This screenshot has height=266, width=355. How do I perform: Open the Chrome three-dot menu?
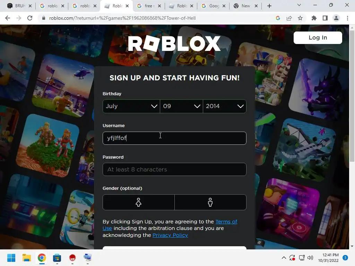click(x=347, y=18)
